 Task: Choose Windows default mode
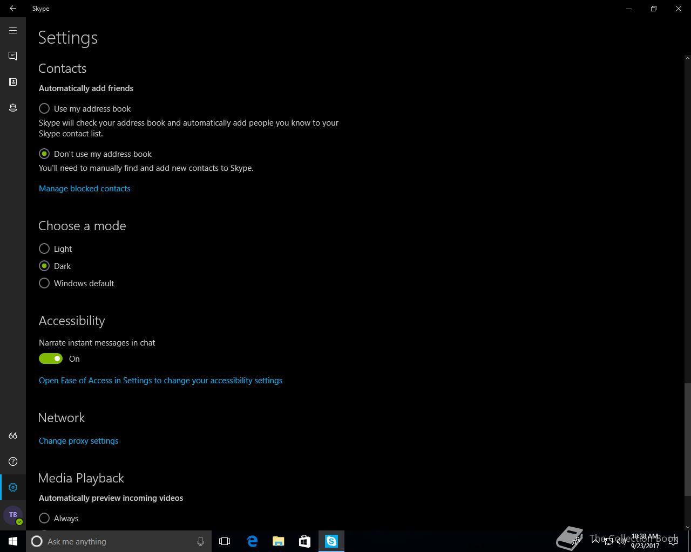tap(77, 283)
